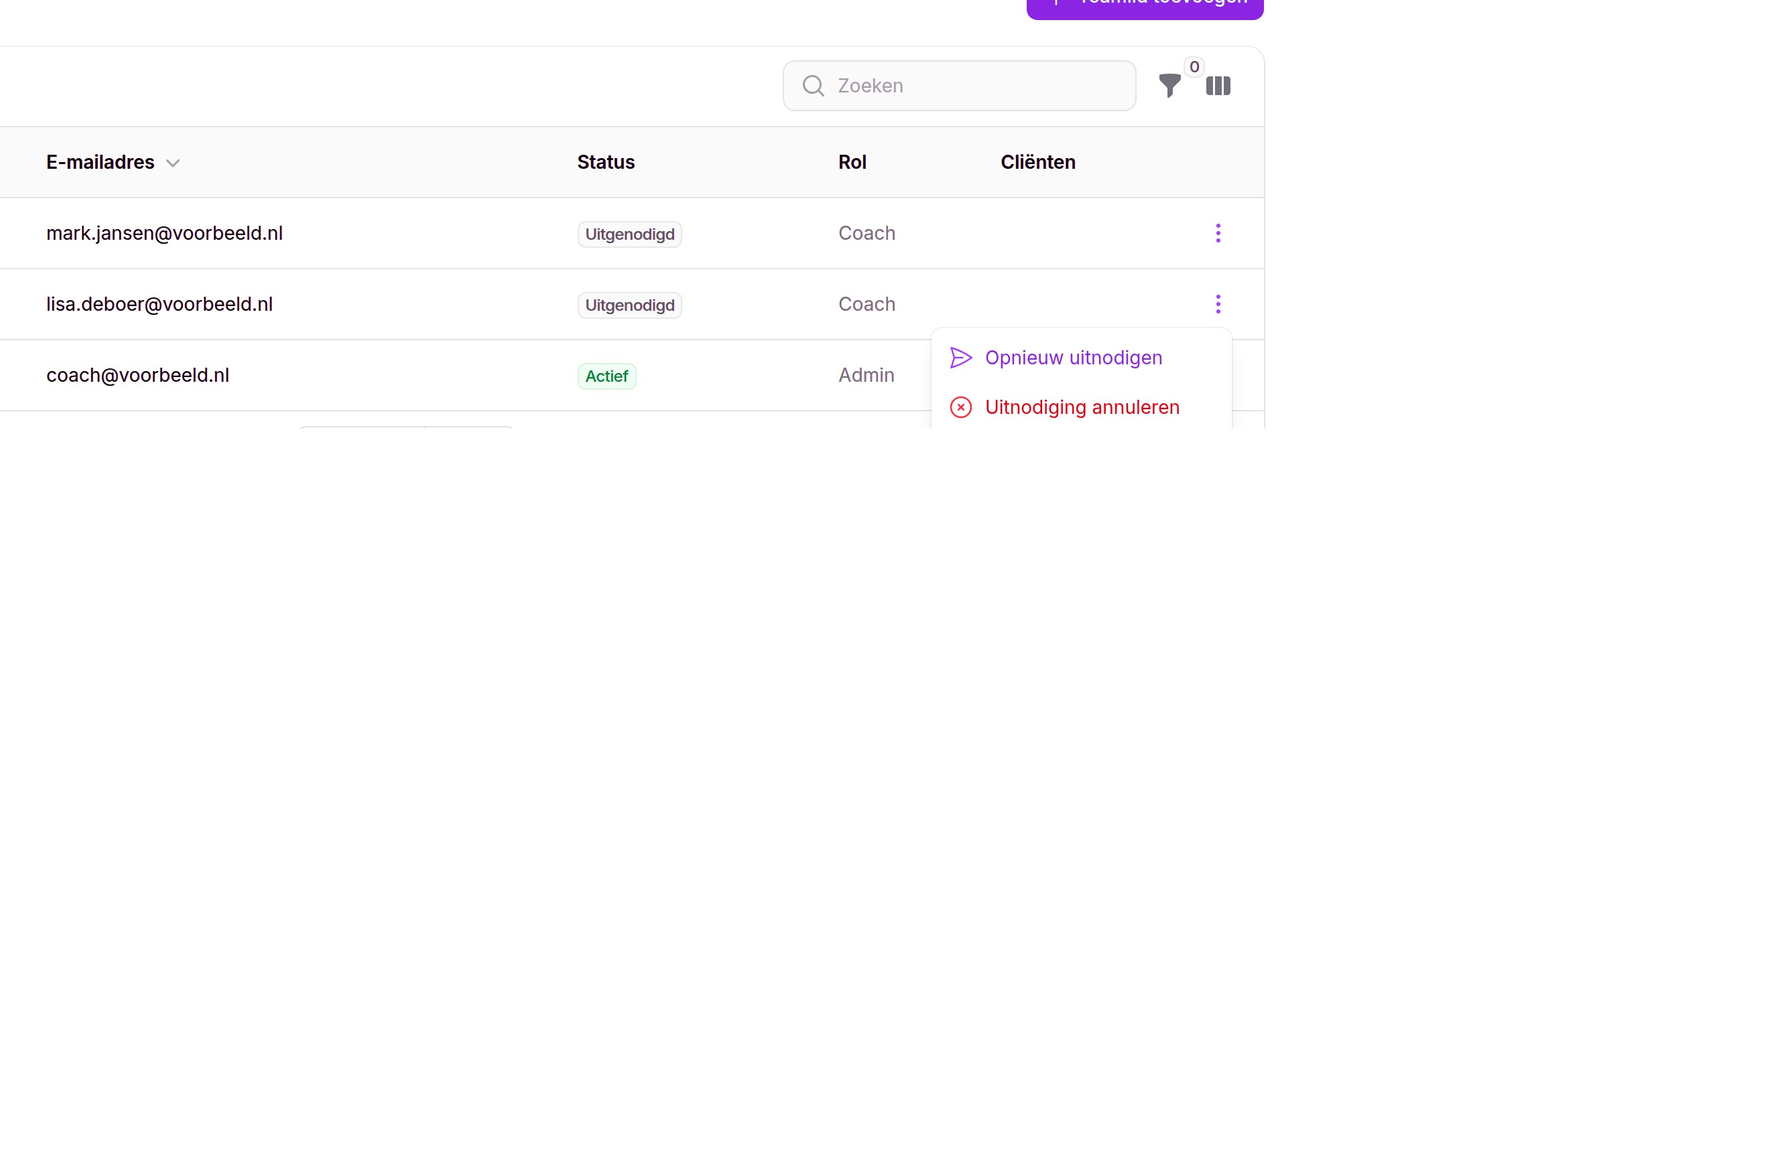Open the column visibility icon
This screenshot has width=1782, height=1150.
point(1218,86)
